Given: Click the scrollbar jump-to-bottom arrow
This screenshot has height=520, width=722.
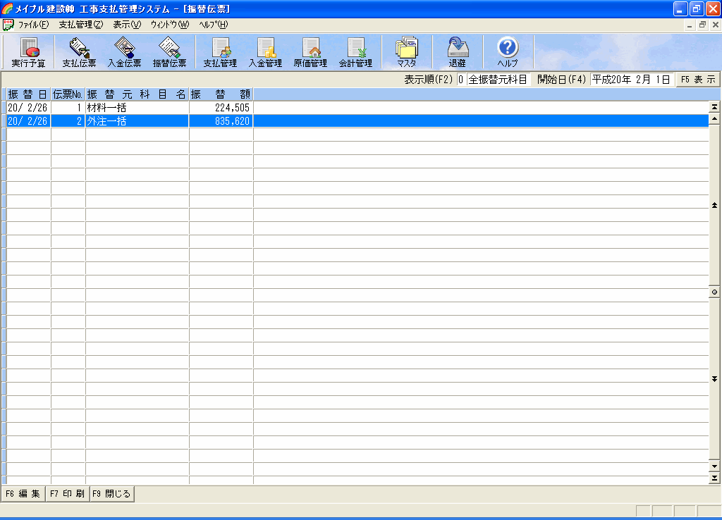Looking at the screenshot, I should pyautogui.click(x=715, y=478).
